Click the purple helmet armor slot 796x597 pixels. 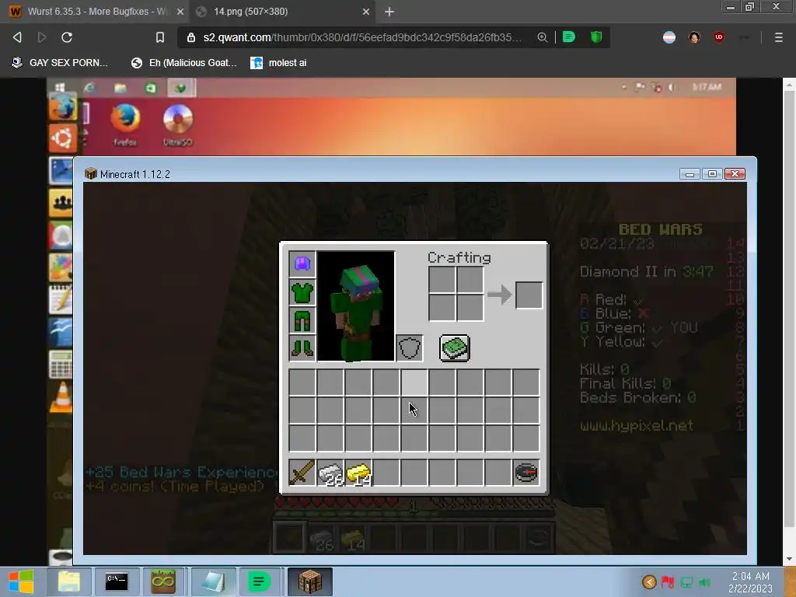click(302, 264)
